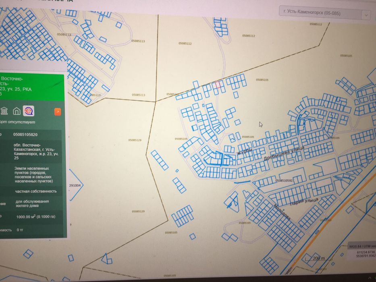This screenshot has width=376, height=282.
Task: Click the Парий улица street label
Action: click(304, 202)
